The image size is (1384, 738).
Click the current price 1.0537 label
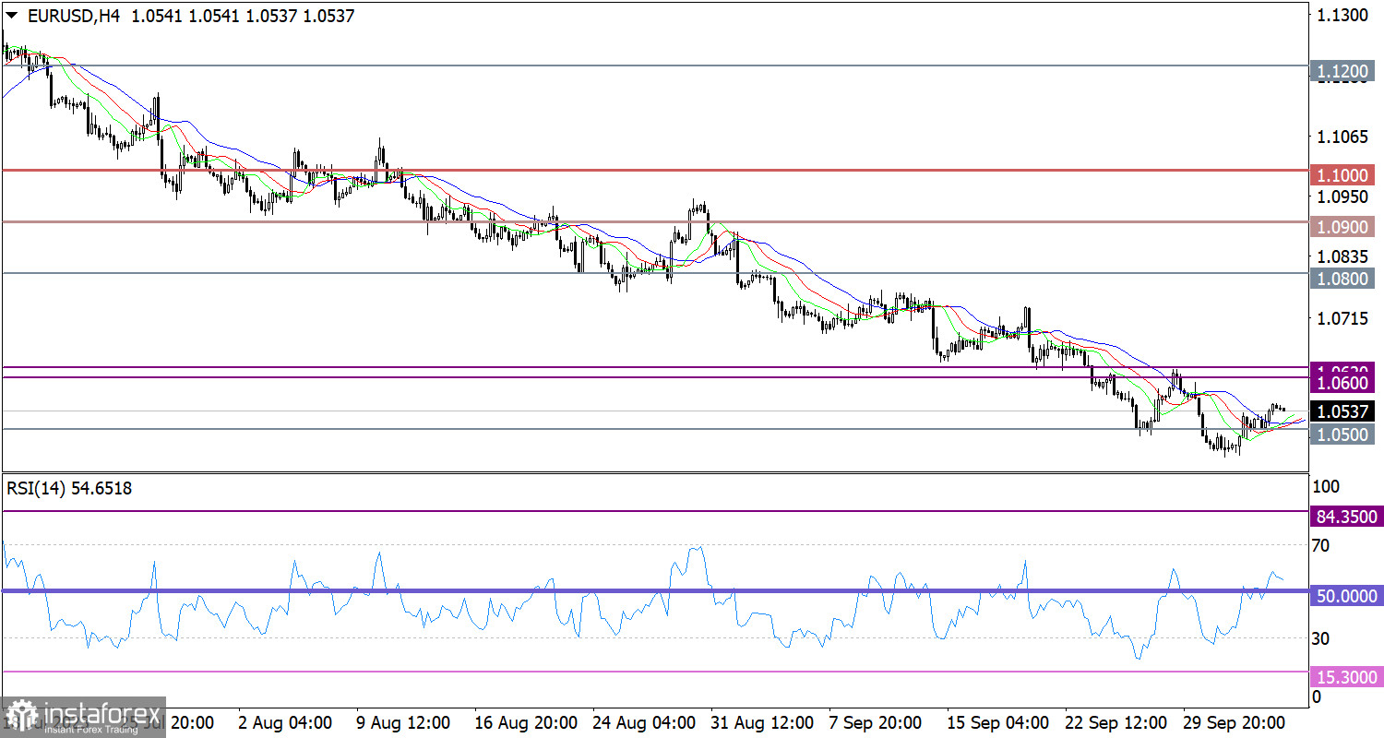click(x=1342, y=411)
